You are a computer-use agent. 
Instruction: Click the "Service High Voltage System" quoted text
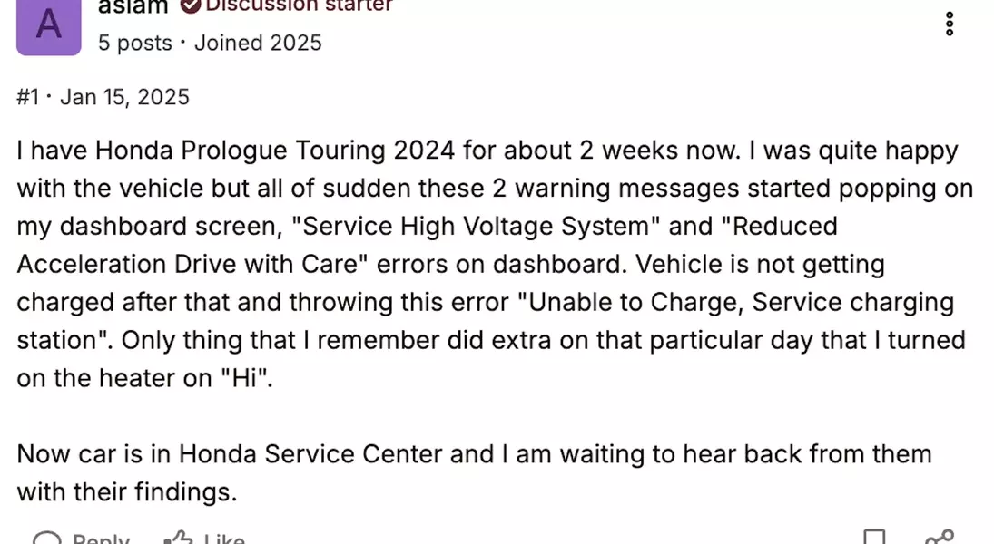coord(476,227)
